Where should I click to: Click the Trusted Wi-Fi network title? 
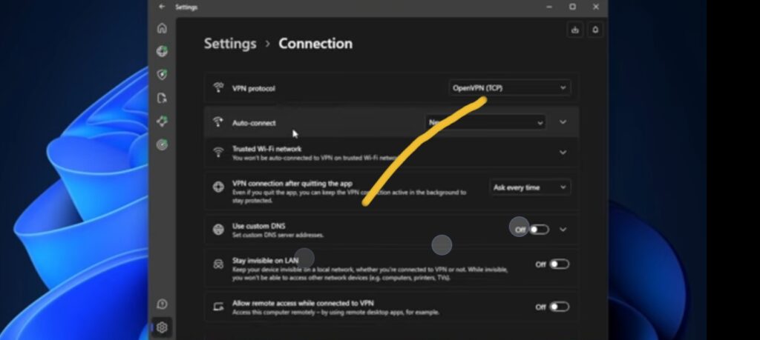266,149
